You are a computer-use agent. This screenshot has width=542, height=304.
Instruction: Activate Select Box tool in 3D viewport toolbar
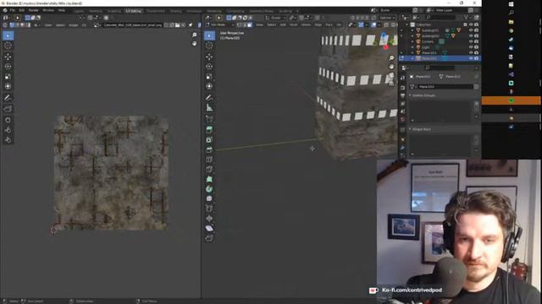pos(209,35)
